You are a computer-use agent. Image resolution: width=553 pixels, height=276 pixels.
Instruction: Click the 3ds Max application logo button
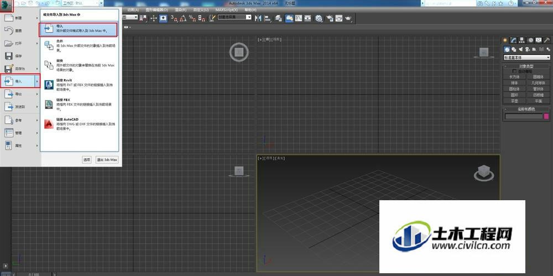pos(6,5)
